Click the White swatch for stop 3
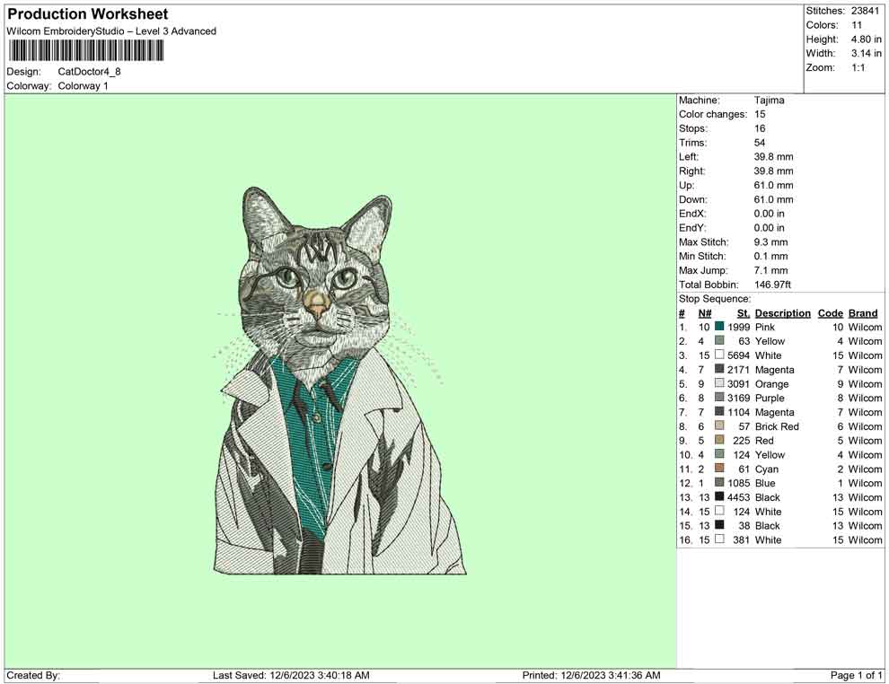The height and width of the screenshot is (684, 889). pyautogui.click(x=717, y=355)
